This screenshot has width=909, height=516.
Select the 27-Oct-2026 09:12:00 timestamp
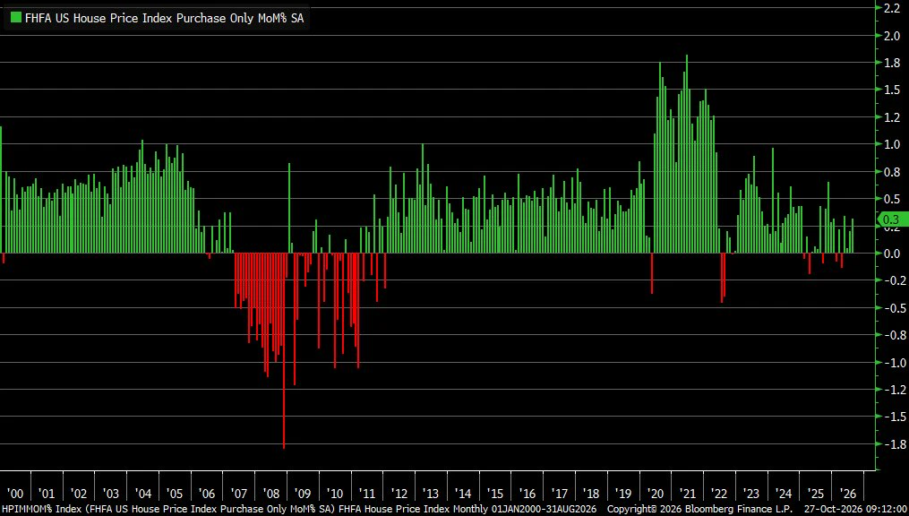click(x=855, y=510)
